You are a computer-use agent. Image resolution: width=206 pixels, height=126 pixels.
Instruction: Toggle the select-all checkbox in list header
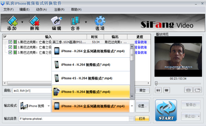(x=5, y=36)
